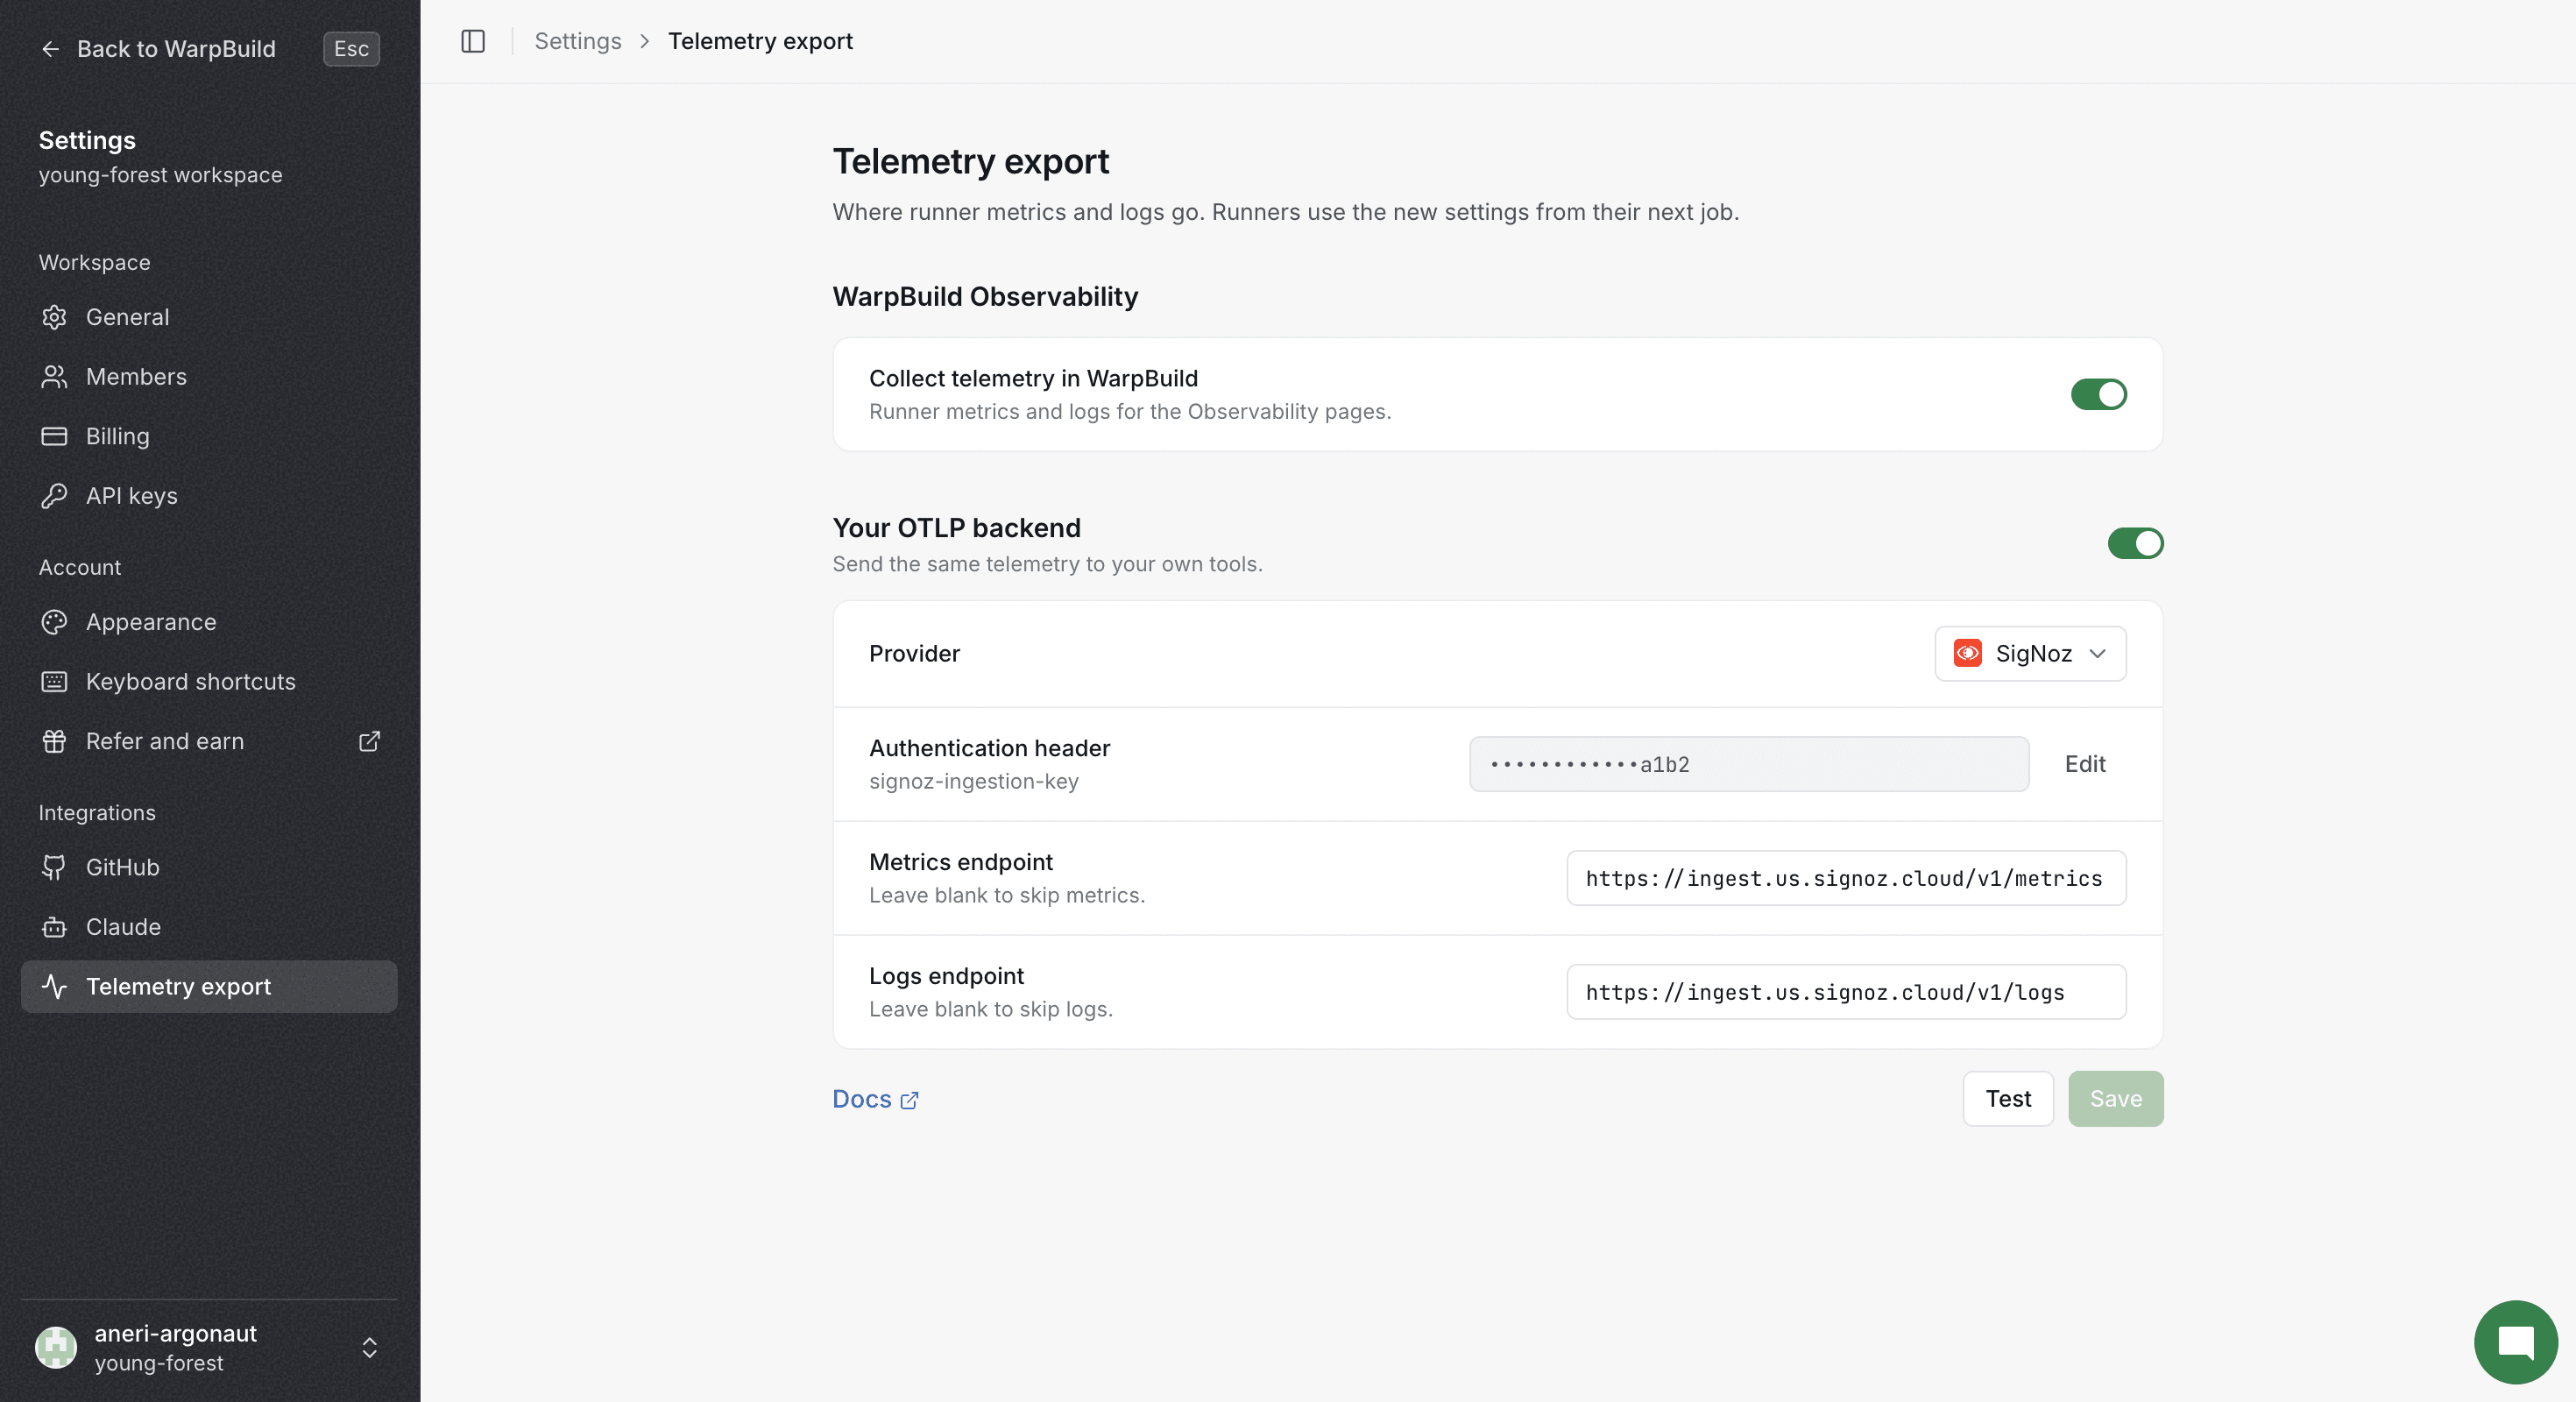This screenshot has width=2576, height=1402.
Task: Click the Telemetry export pulse icon
Action: (x=54, y=986)
